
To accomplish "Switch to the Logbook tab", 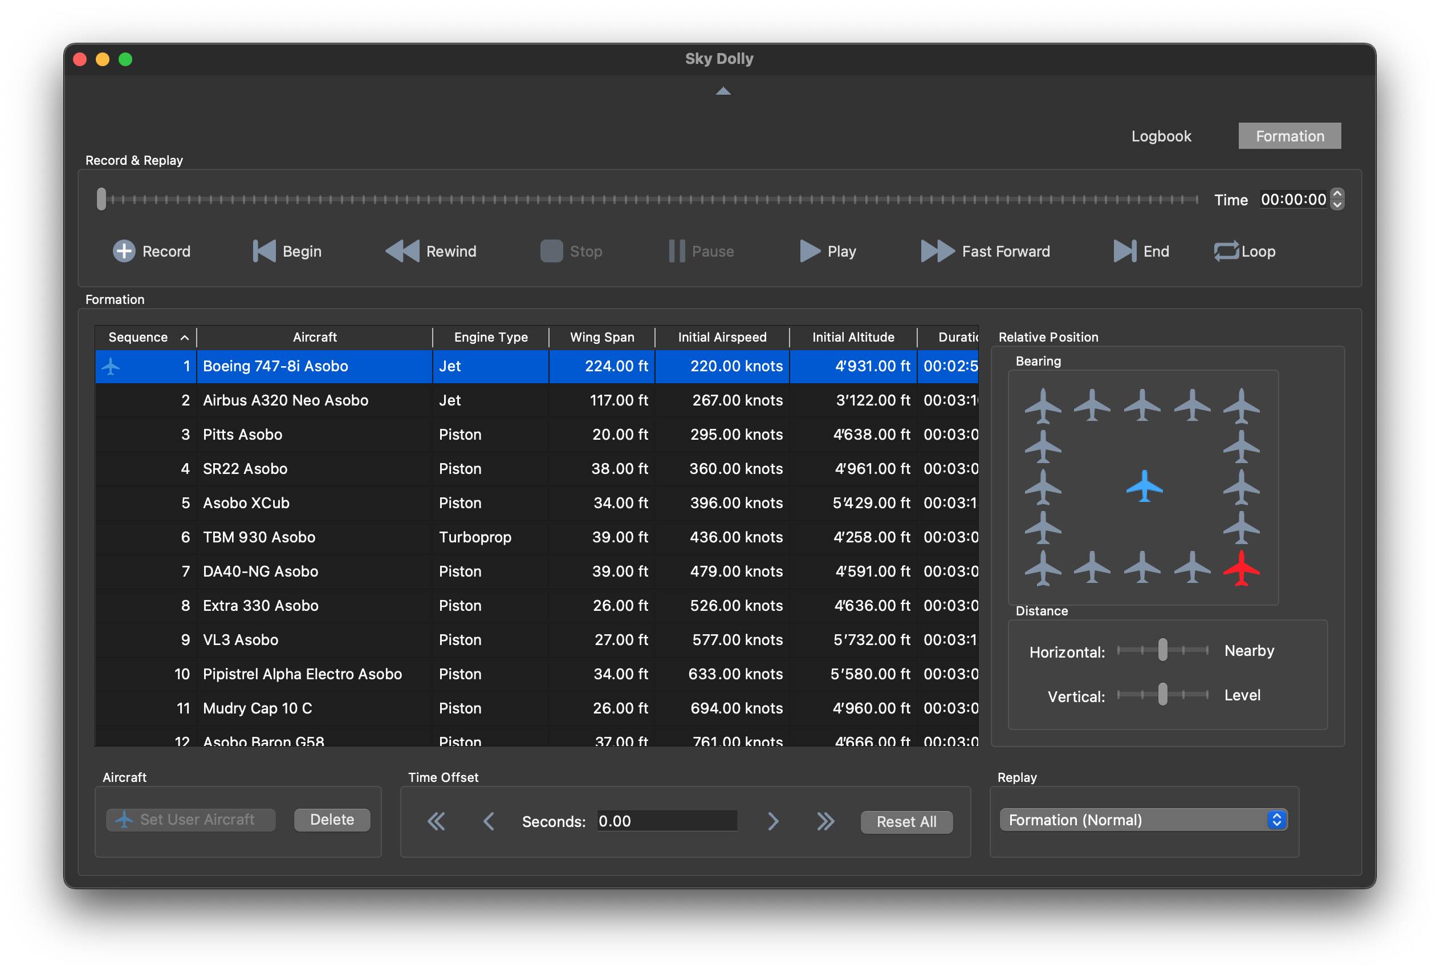I will coord(1161,136).
